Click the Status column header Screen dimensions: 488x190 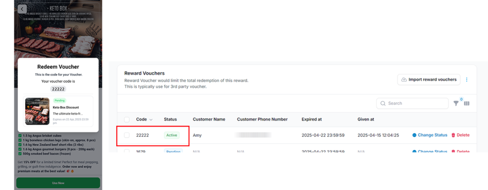(x=170, y=119)
